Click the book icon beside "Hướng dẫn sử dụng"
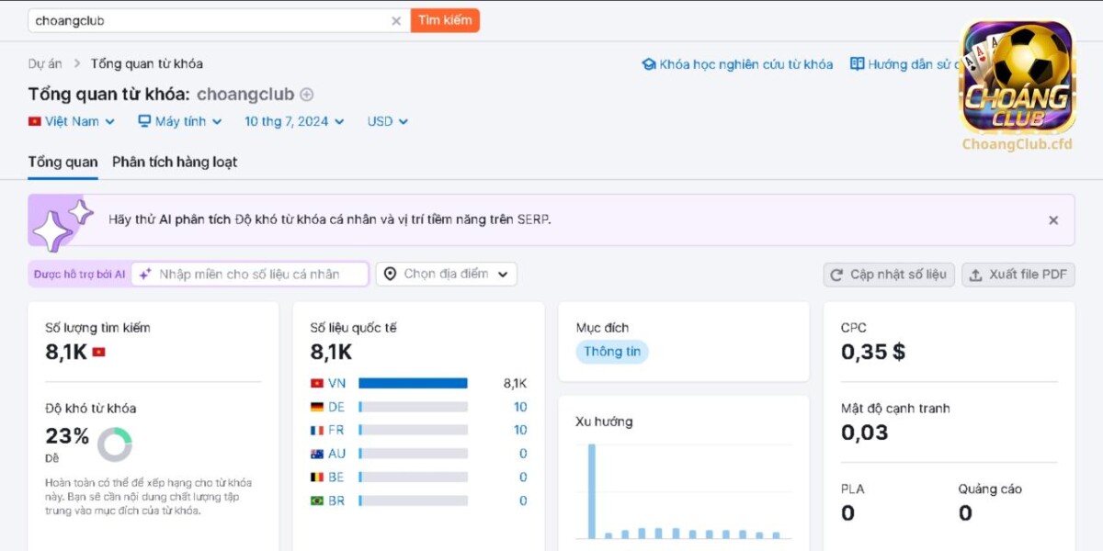Screen dimensions: 1103x551 click(x=857, y=64)
